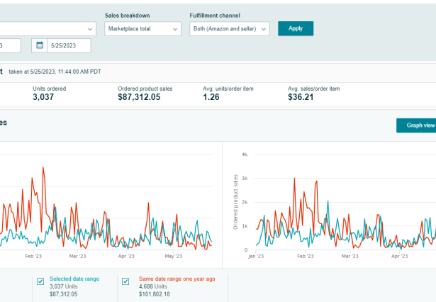Click the 5/25/2023 end date field
436x302 pixels.
click(69, 46)
